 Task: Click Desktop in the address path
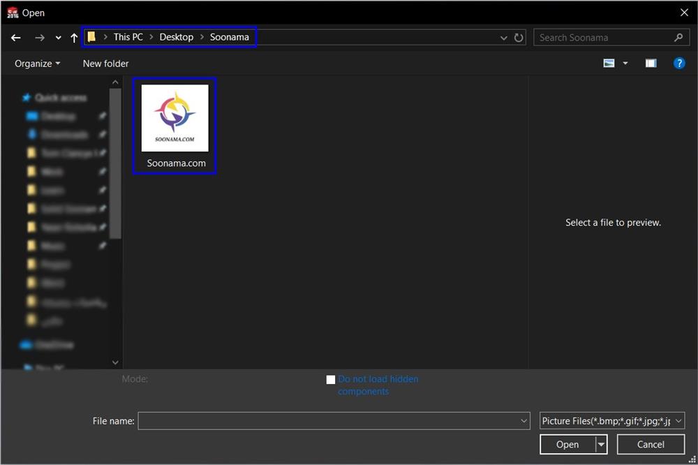point(177,37)
